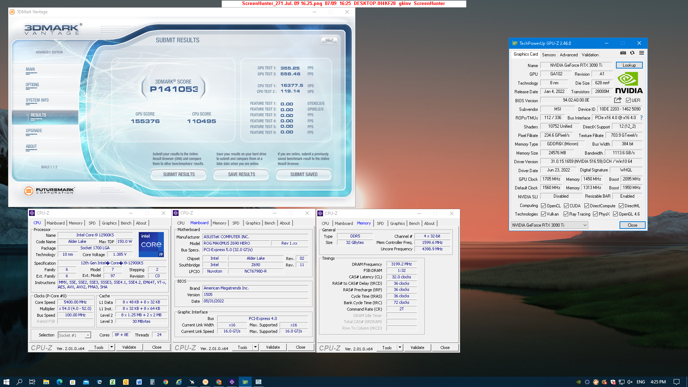Viewport: 688px width, 387px height.
Task: Toggle the UEFI checkbox in GPU-Z
Action: [x=628, y=100]
